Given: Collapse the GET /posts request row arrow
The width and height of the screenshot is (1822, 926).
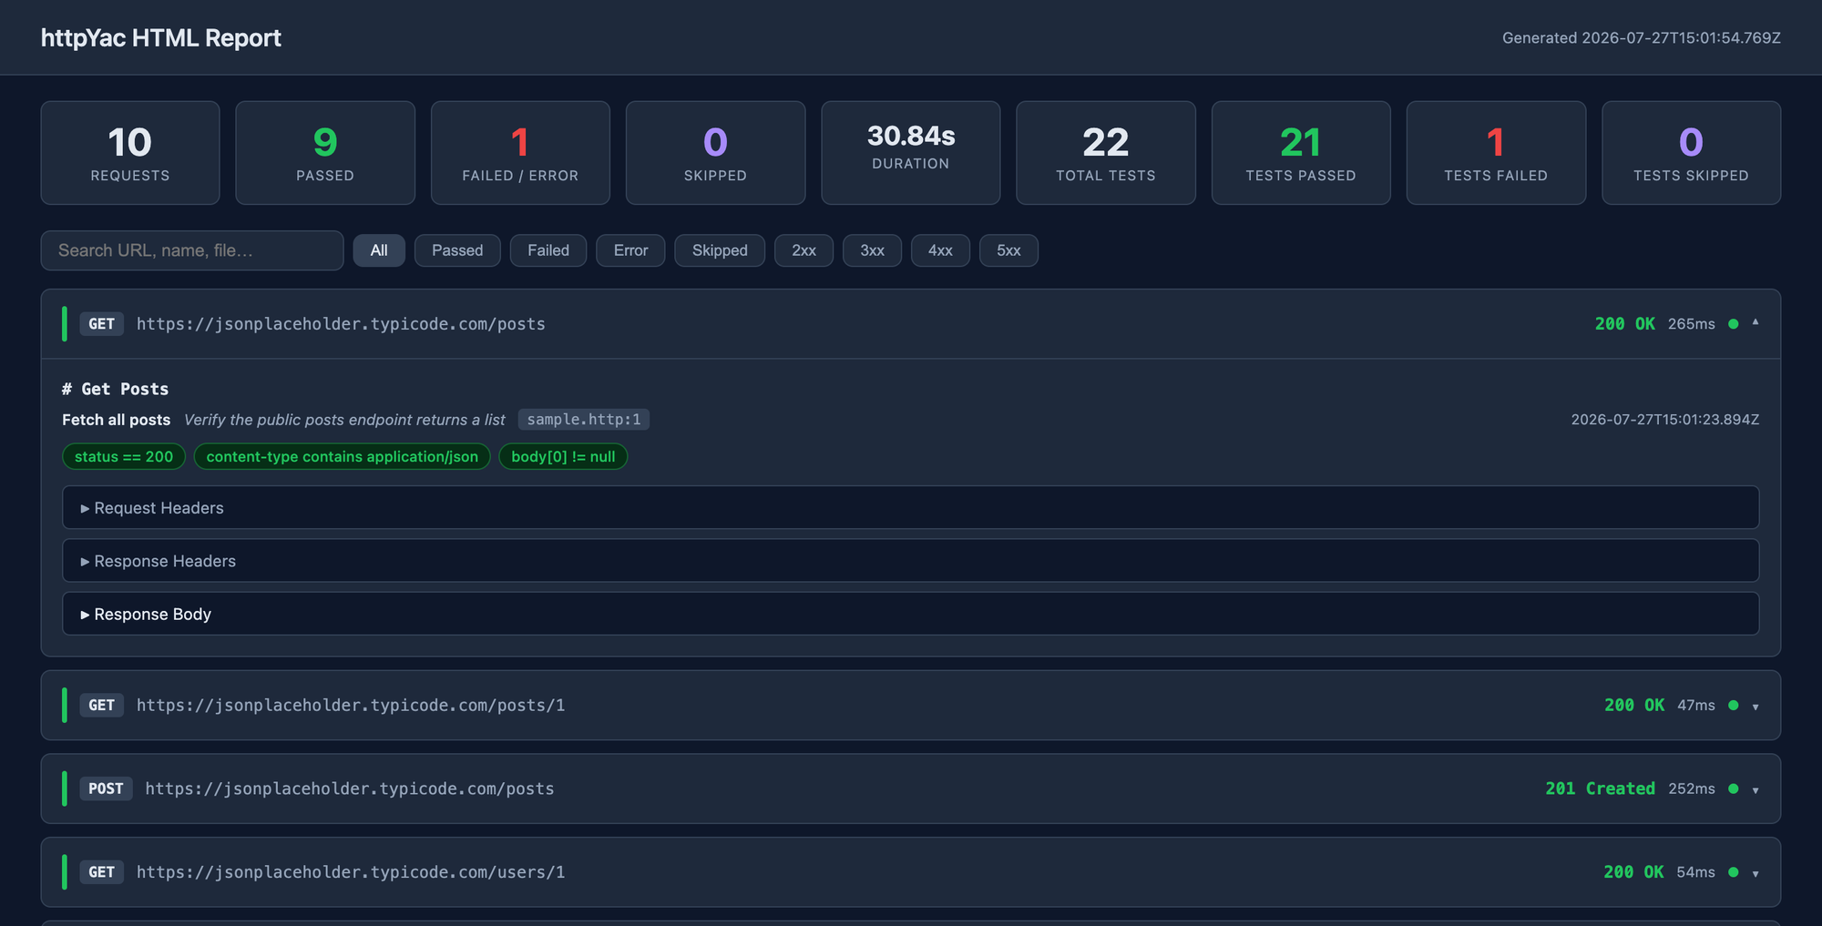Looking at the screenshot, I should coord(1755,323).
